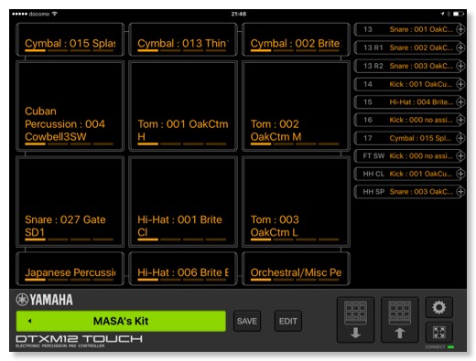Select the MASA's Kit name field
476x361 pixels.
coord(121,321)
